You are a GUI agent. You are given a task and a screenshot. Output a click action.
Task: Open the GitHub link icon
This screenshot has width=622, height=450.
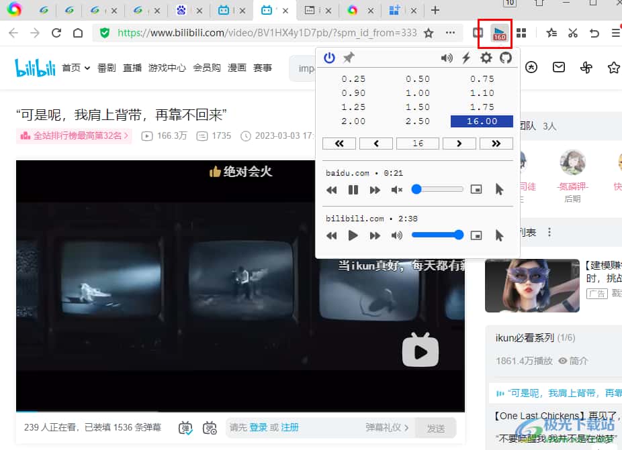click(x=506, y=58)
